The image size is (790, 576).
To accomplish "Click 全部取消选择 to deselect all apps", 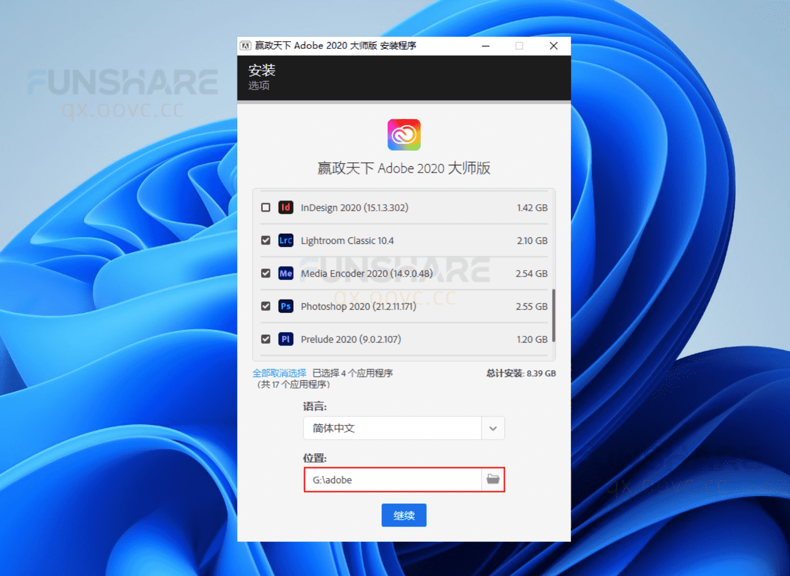I will point(280,373).
